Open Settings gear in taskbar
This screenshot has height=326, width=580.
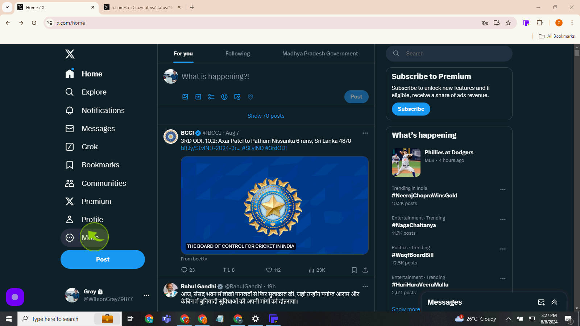pyautogui.click(x=256, y=319)
